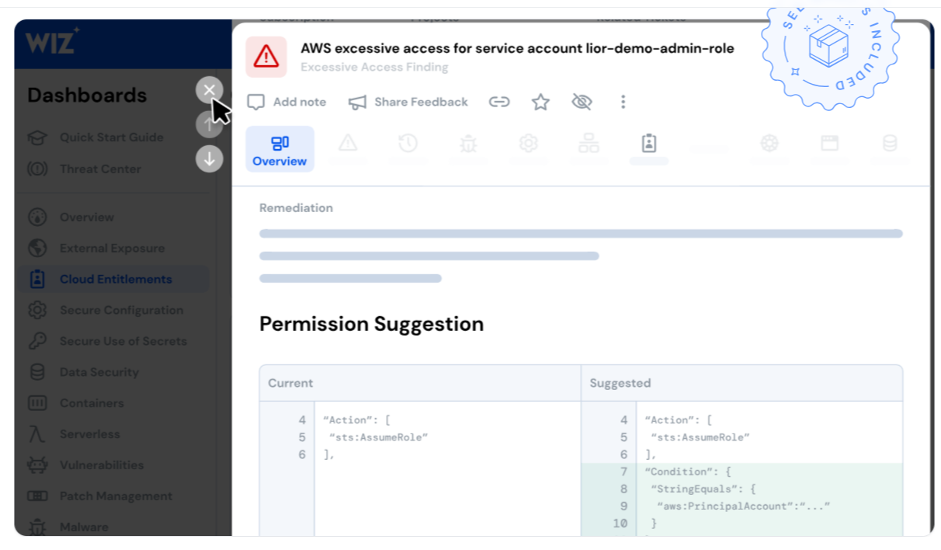Open Vulnerabilities dashboard
Screen dimensions: 941x550
pyautogui.click(x=101, y=465)
